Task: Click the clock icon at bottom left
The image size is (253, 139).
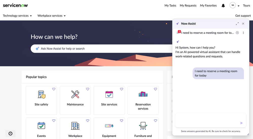Action: point(10,133)
